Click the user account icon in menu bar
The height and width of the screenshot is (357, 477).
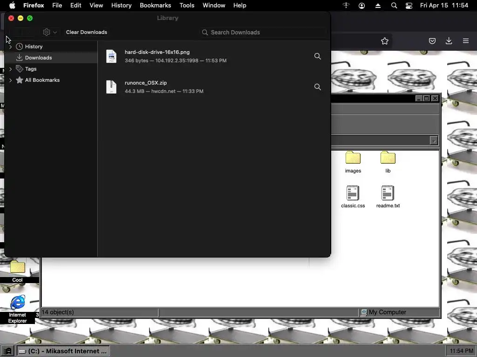(x=361, y=6)
